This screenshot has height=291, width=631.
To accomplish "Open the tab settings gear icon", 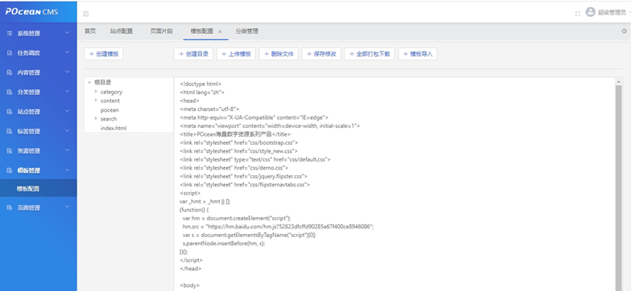I will 625,31.
